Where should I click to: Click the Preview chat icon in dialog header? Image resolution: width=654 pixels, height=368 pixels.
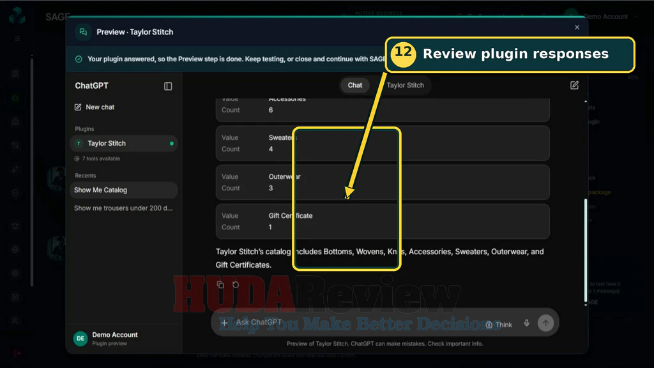tap(83, 32)
